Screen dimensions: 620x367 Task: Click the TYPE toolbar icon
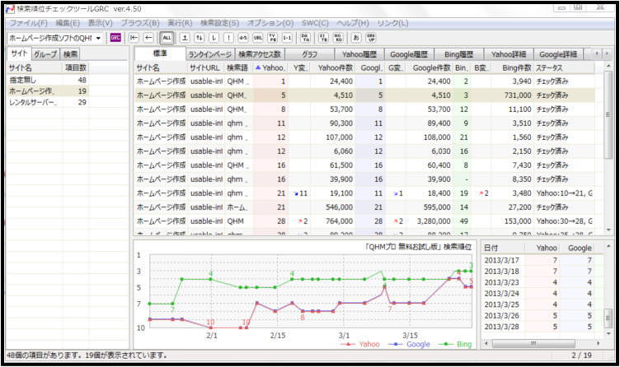pos(272,38)
